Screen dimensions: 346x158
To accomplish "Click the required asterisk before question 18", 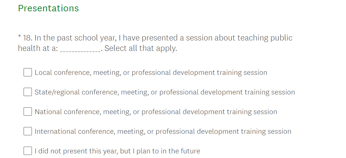I will (19, 37).
